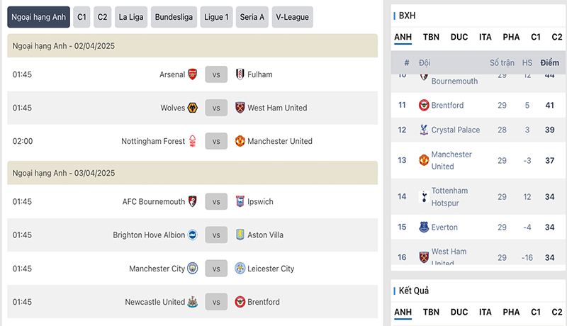Click vs button for Manchester City–Leicester
The width and height of the screenshot is (567, 326).
pyautogui.click(x=216, y=269)
